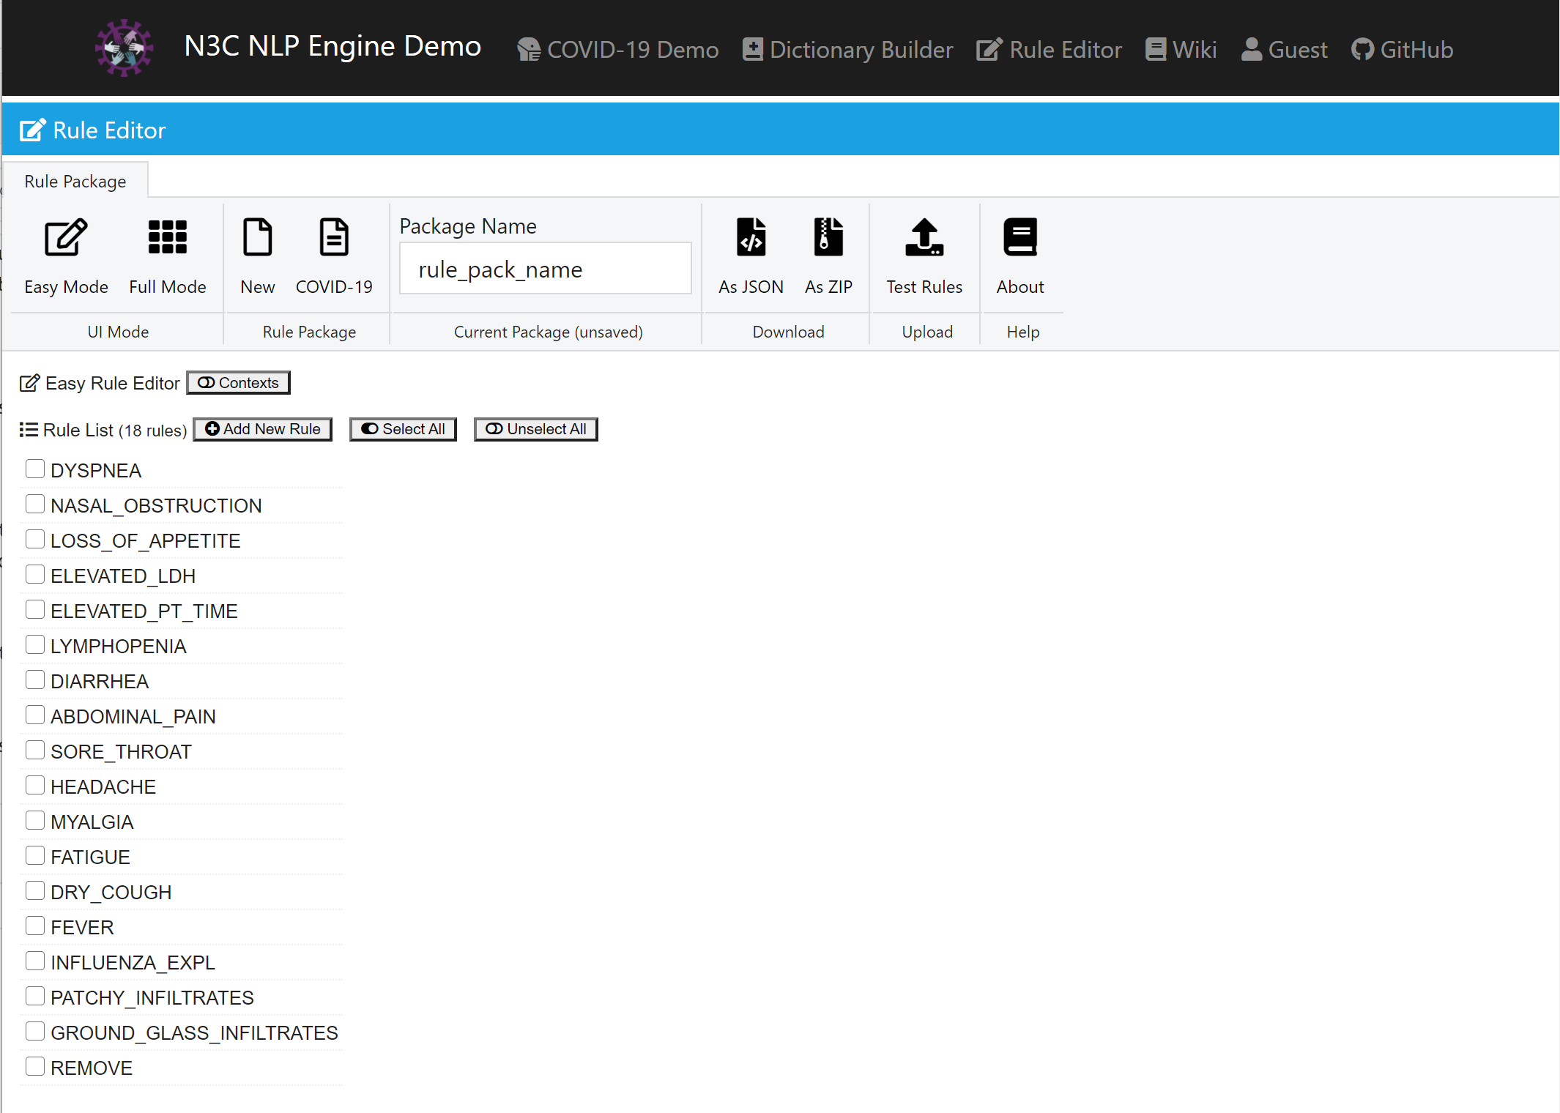1560x1113 pixels.
Task: Check the DYSPNEA rule checkbox
Action: (x=34, y=469)
